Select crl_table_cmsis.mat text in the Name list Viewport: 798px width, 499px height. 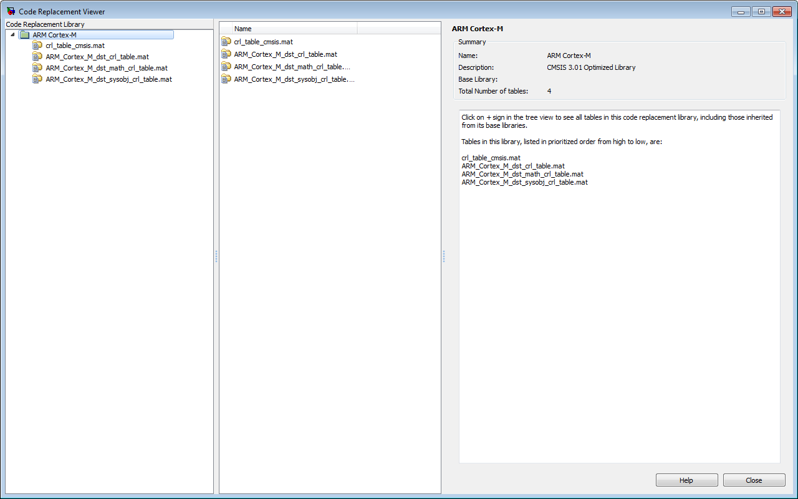click(x=263, y=42)
